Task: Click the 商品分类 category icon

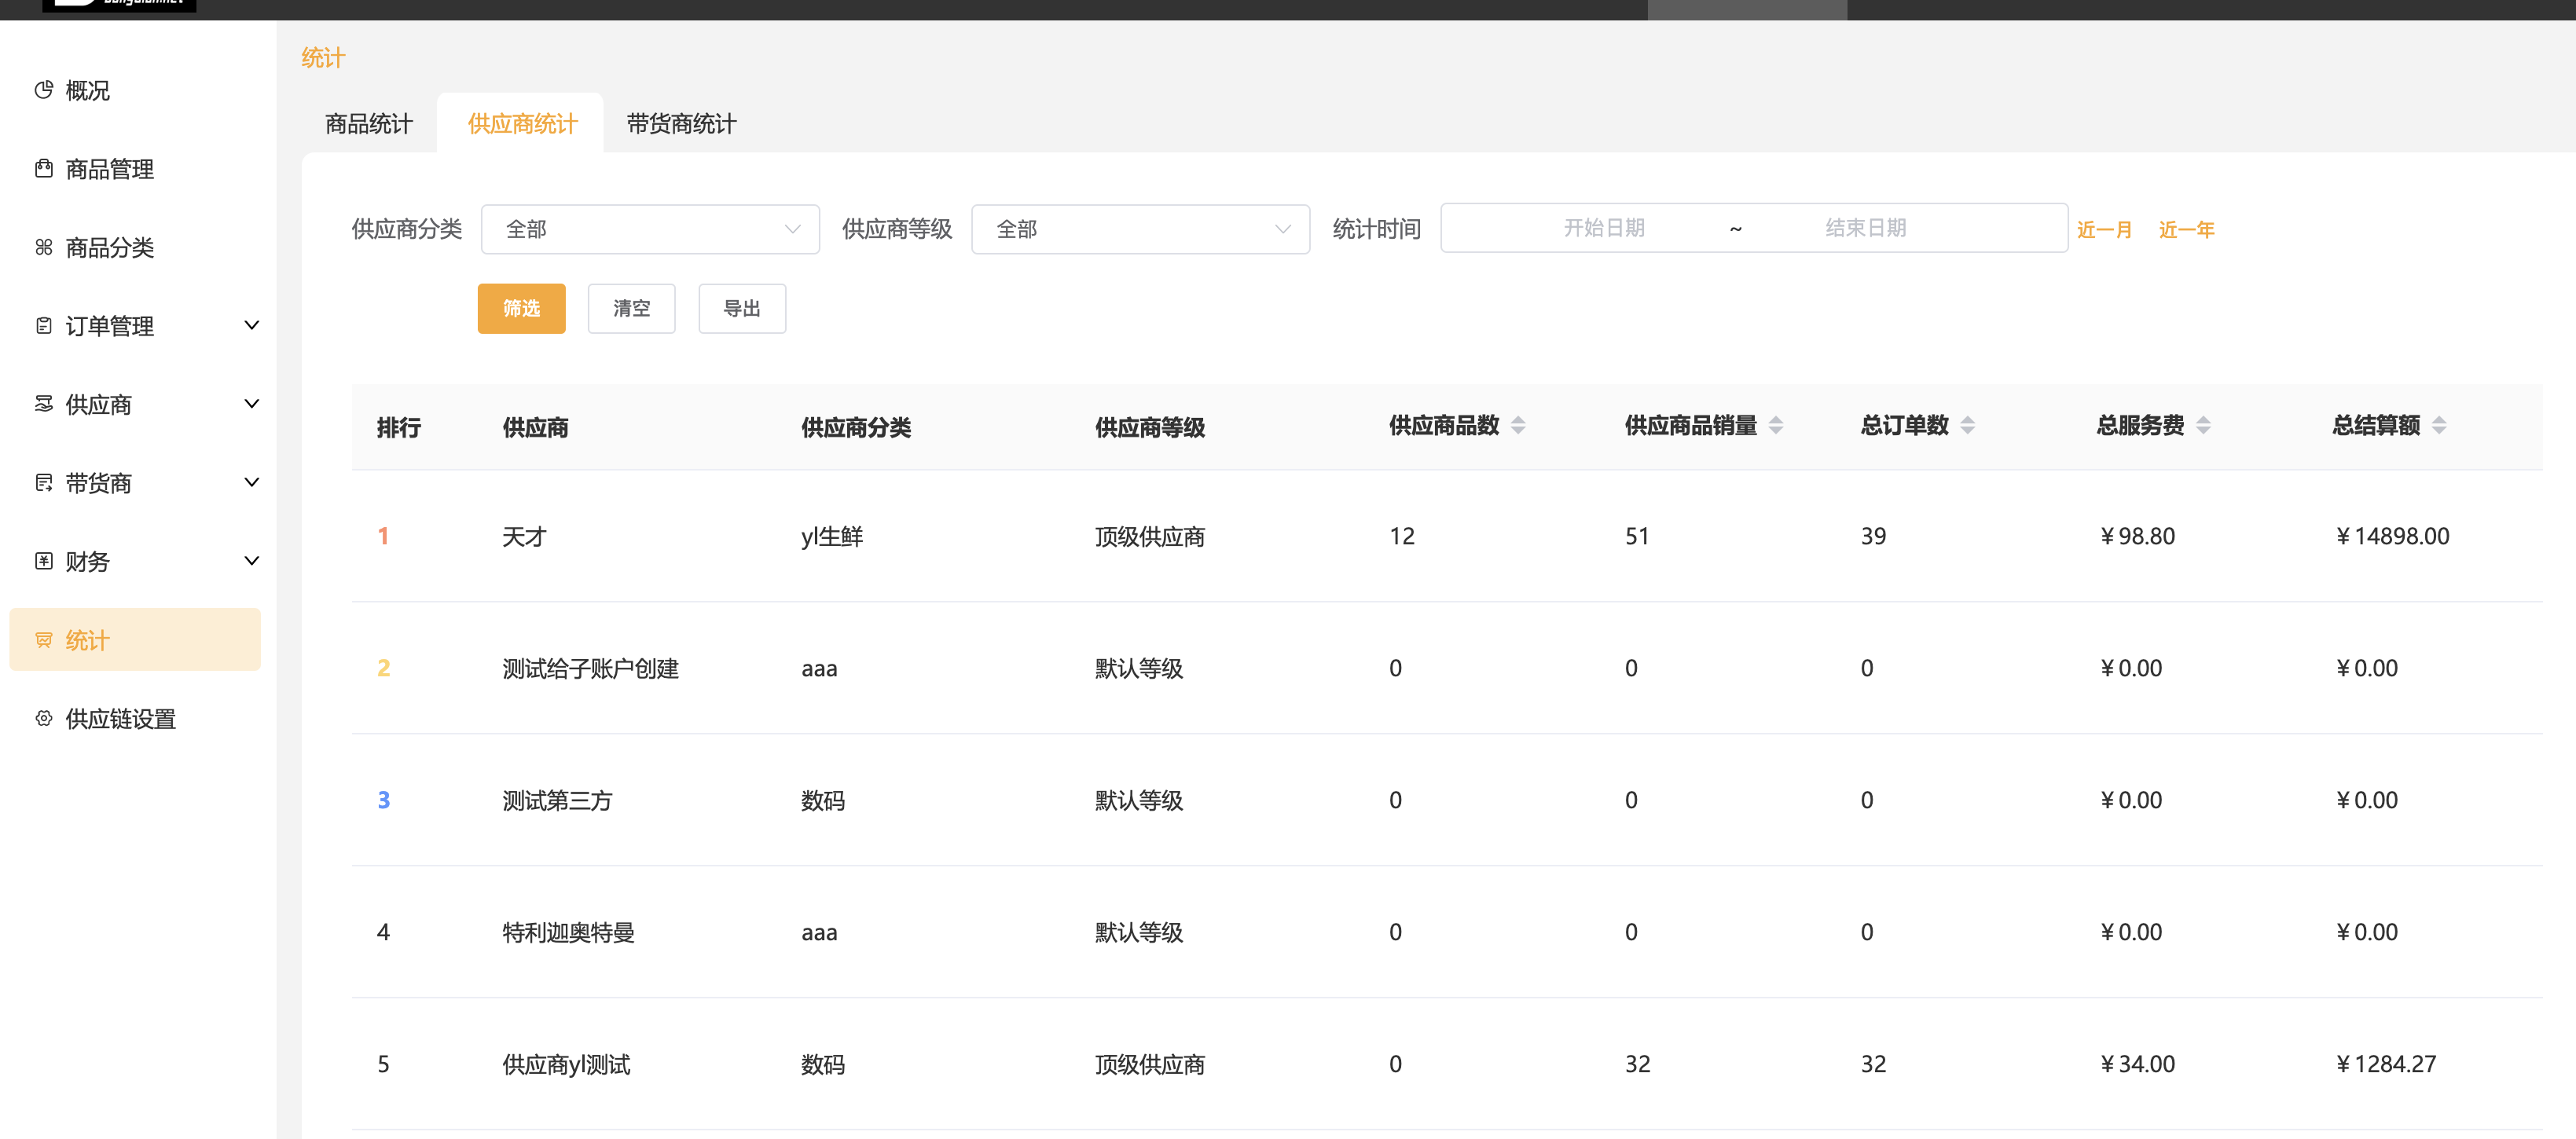Action: (x=43, y=247)
